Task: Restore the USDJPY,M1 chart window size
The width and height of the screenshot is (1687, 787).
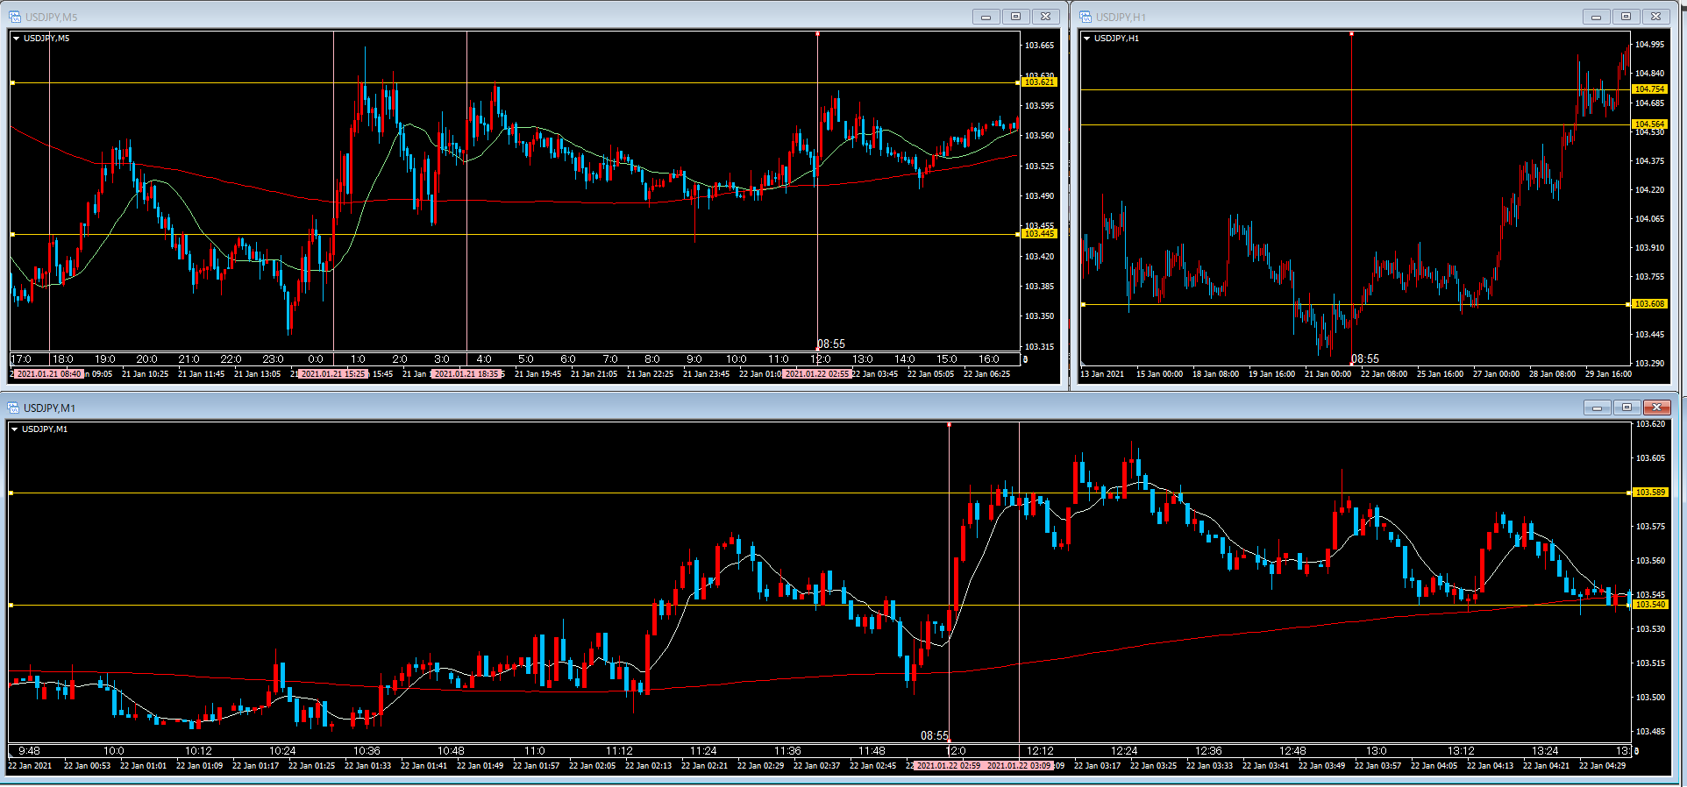Action: (1626, 408)
